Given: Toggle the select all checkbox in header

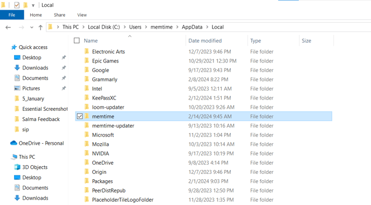Looking at the screenshot, I should coord(77,40).
